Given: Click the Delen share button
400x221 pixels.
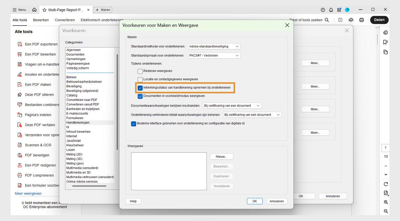Looking at the screenshot, I should [379, 20].
